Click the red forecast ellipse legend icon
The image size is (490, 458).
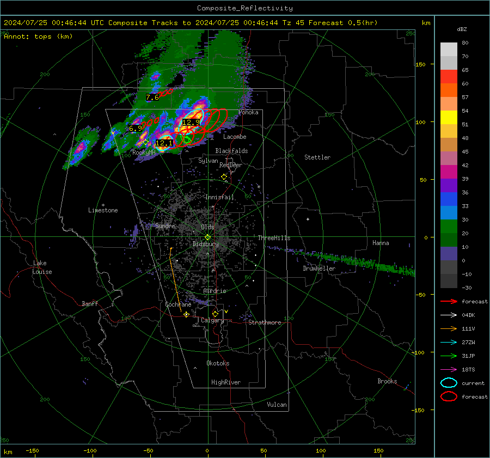(x=449, y=396)
